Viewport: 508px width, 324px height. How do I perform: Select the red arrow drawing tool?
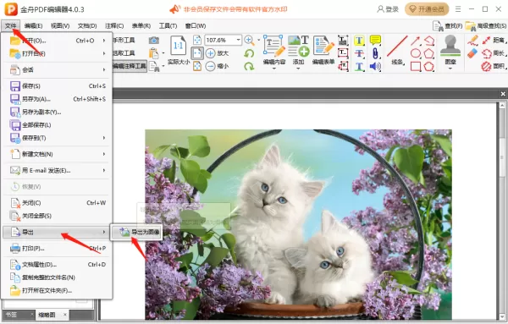coord(416,41)
